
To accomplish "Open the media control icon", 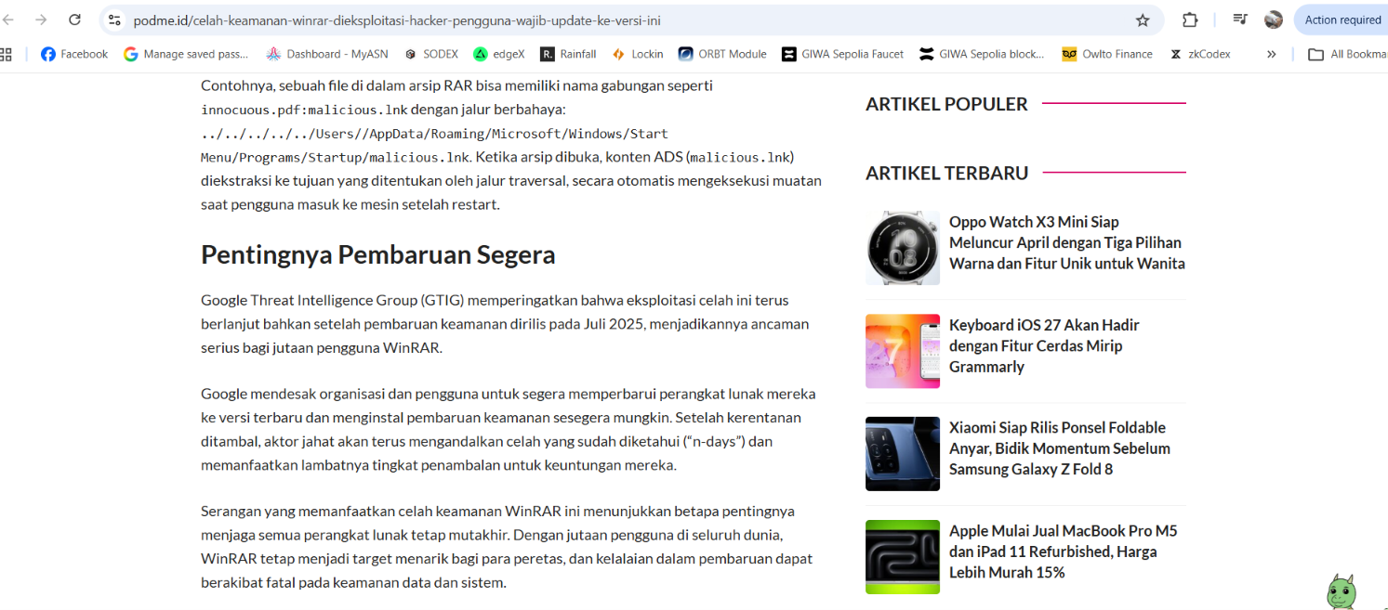I will (1240, 19).
